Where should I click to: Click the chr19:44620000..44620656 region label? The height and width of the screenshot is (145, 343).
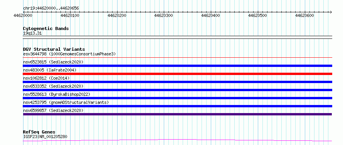coord(51,8)
